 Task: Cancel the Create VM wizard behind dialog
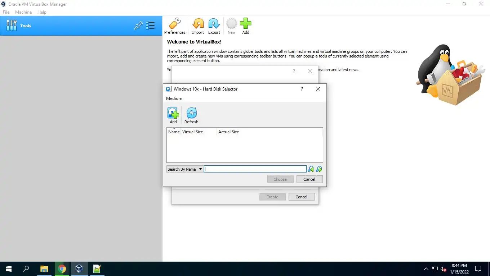302,197
